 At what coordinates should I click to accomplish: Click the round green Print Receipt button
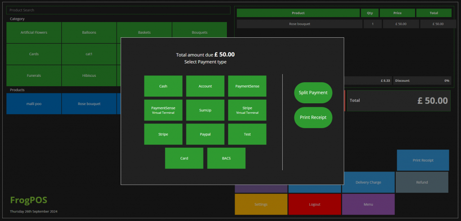pos(313,118)
